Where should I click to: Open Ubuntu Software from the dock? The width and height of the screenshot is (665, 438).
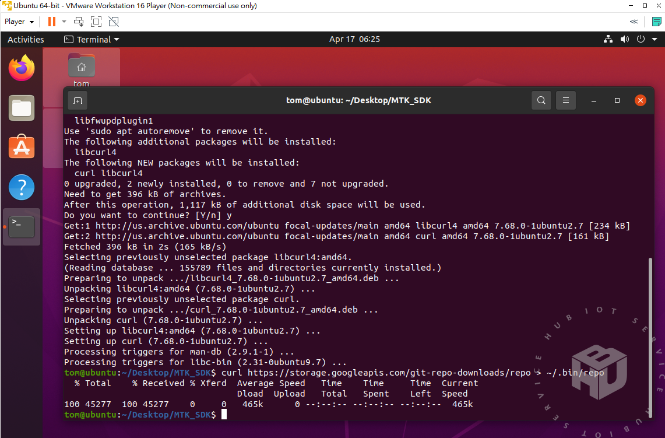[22, 147]
